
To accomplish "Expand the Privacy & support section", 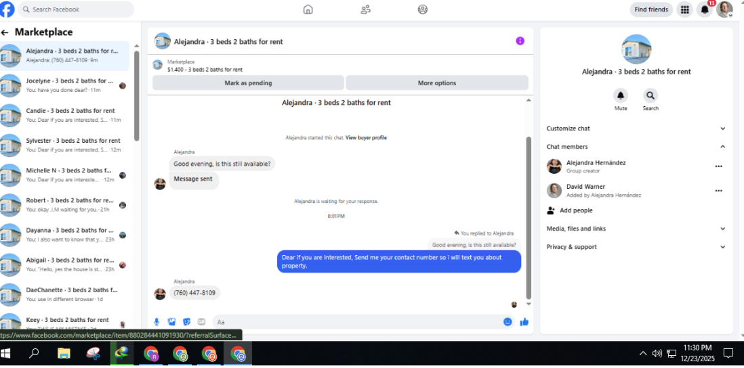I will pos(636,247).
